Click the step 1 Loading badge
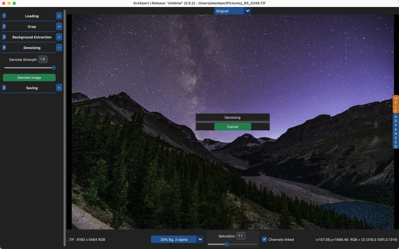The height and width of the screenshot is (249, 399). click(x=4, y=16)
